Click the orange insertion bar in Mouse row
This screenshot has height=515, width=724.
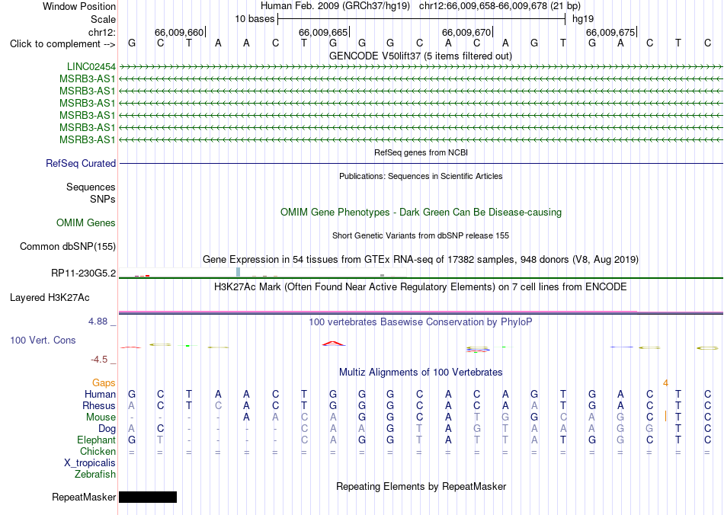click(665, 416)
